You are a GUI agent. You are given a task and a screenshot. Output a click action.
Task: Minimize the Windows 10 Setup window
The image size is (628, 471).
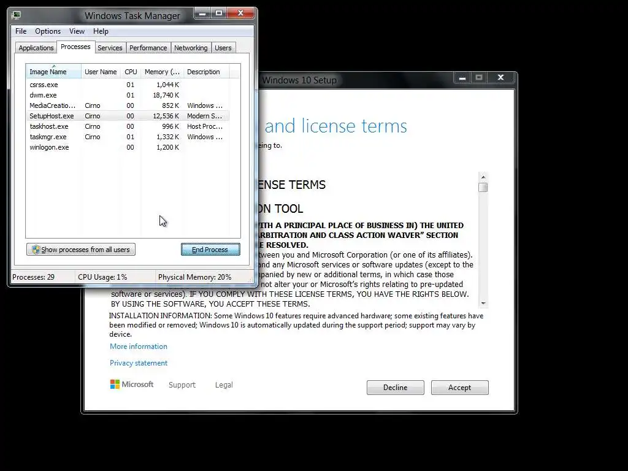(462, 78)
